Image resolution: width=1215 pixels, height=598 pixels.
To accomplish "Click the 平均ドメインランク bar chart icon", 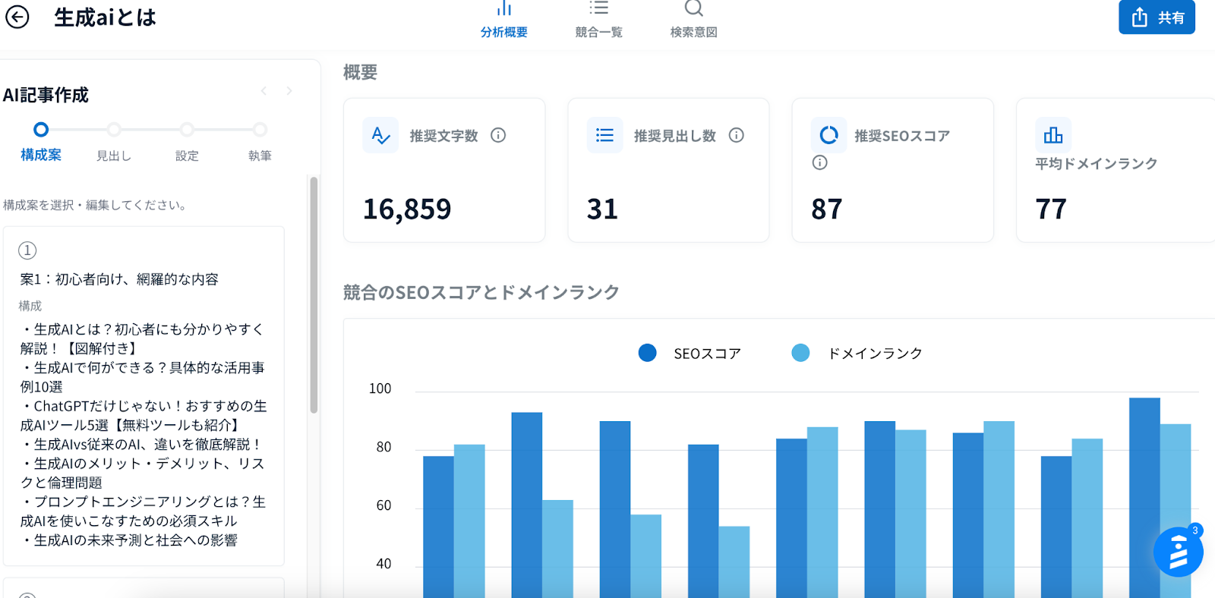I will (1053, 135).
